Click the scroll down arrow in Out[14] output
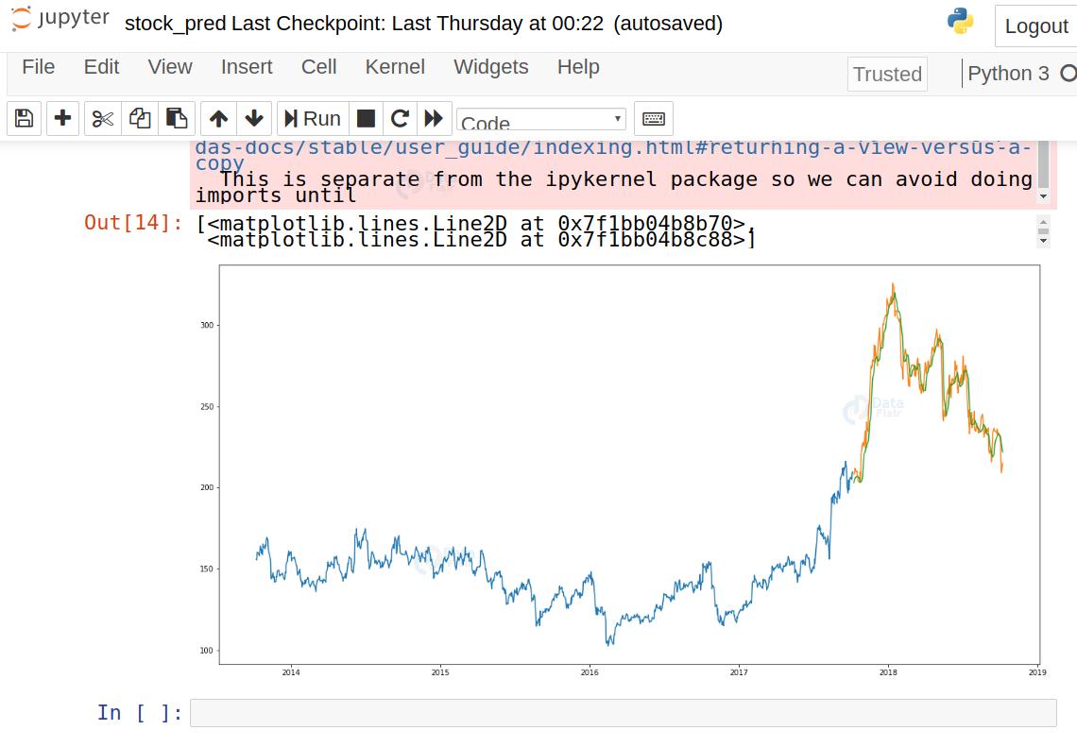 (x=1043, y=241)
